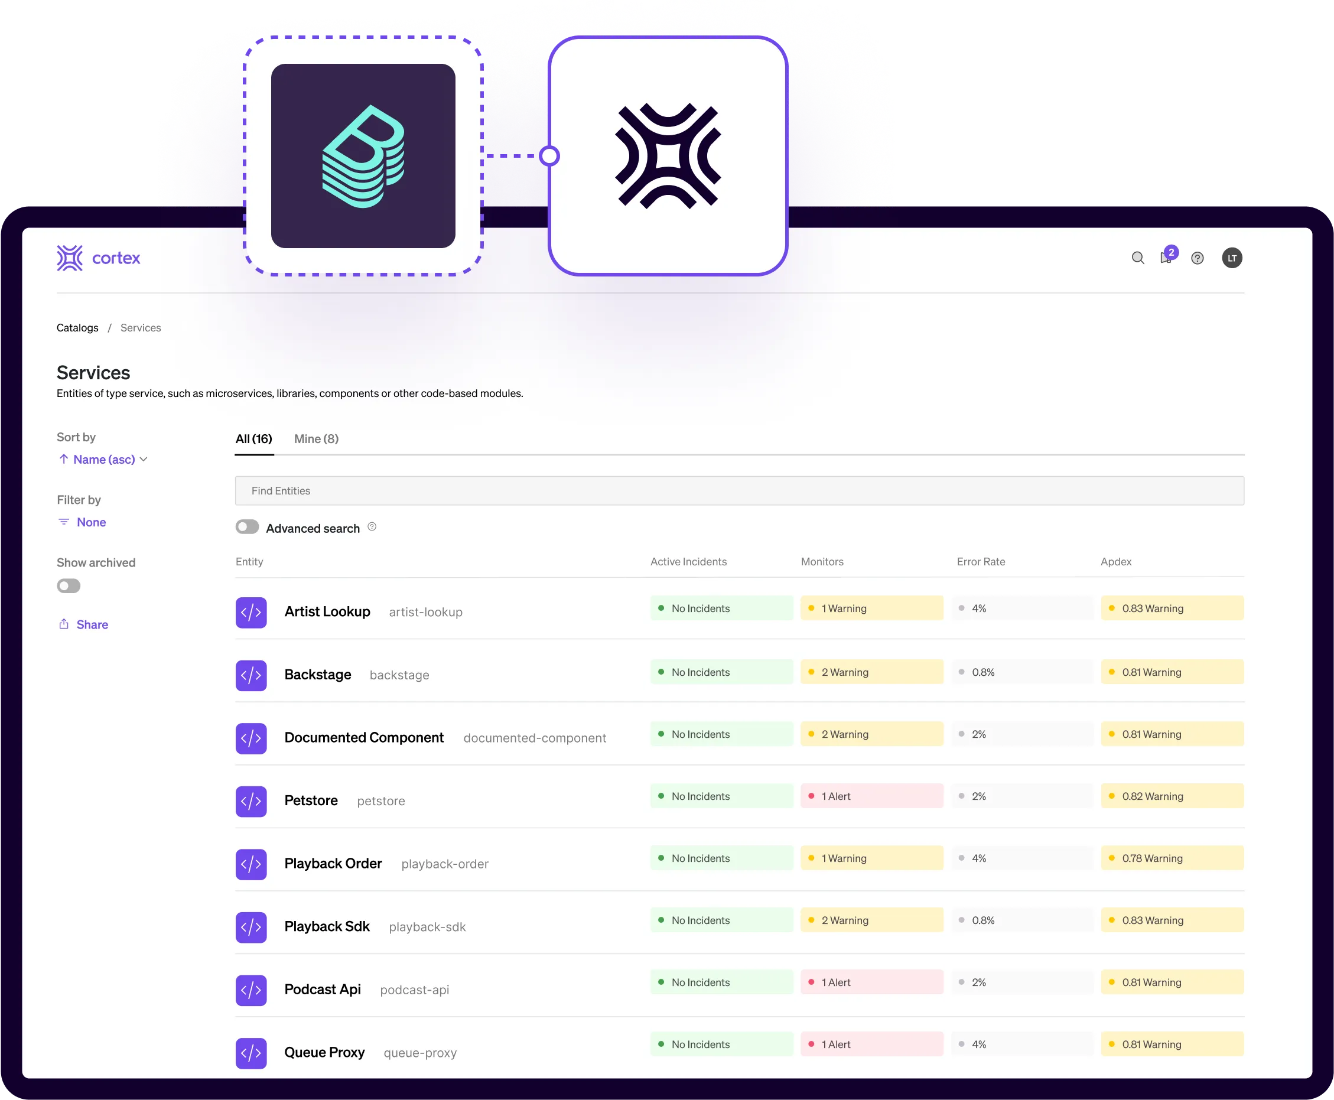1334x1100 pixels.
Task: Click Playback Sdk's 2 Warning badge
Action: [x=871, y=920]
